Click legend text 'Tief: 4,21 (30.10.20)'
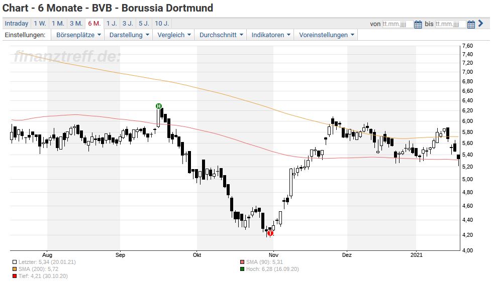This screenshot has height=285, width=494. (43, 276)
